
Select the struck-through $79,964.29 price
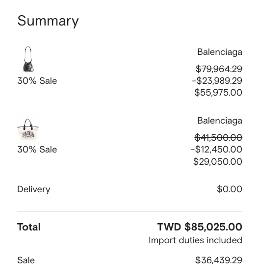pos(219,69)
